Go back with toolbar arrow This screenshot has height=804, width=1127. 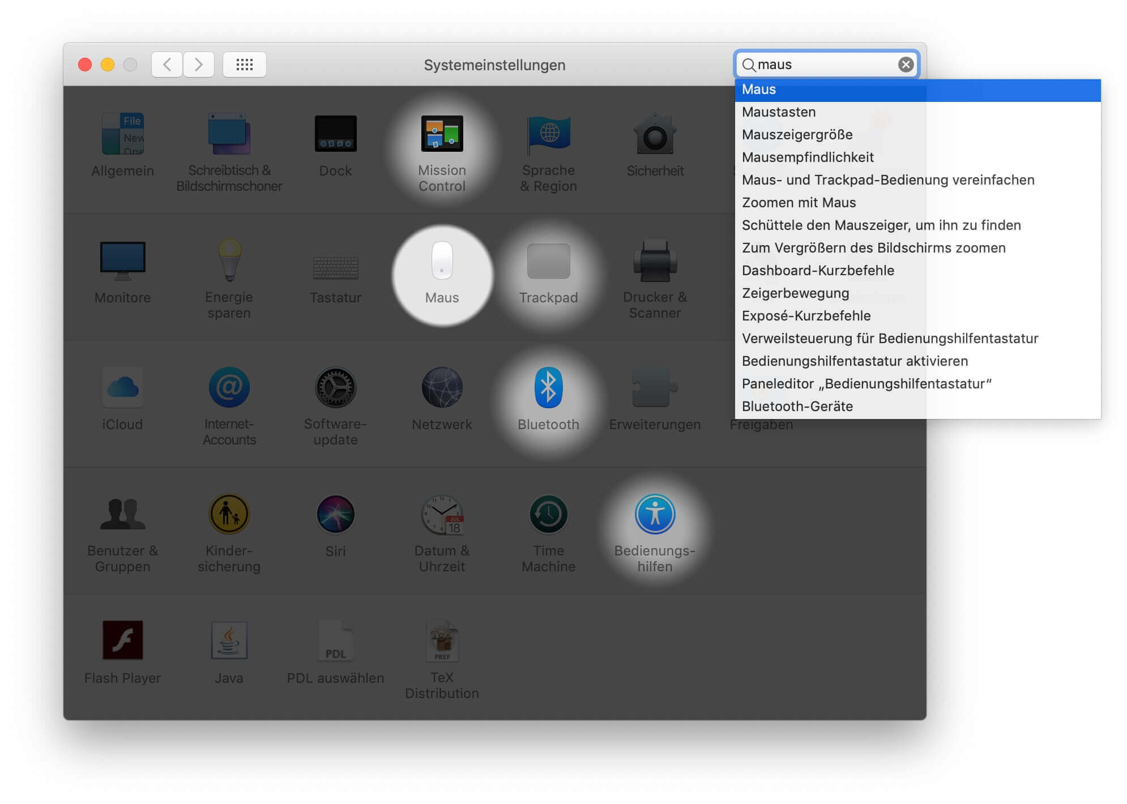(x=167, y=65)
